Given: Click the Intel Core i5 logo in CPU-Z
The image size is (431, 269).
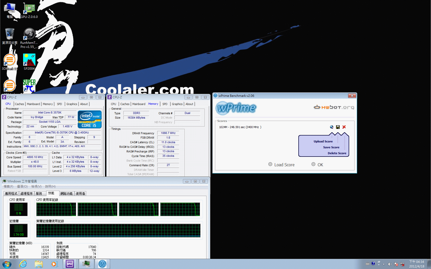Looking at the screenshot, I should click(x=90, y=119).
